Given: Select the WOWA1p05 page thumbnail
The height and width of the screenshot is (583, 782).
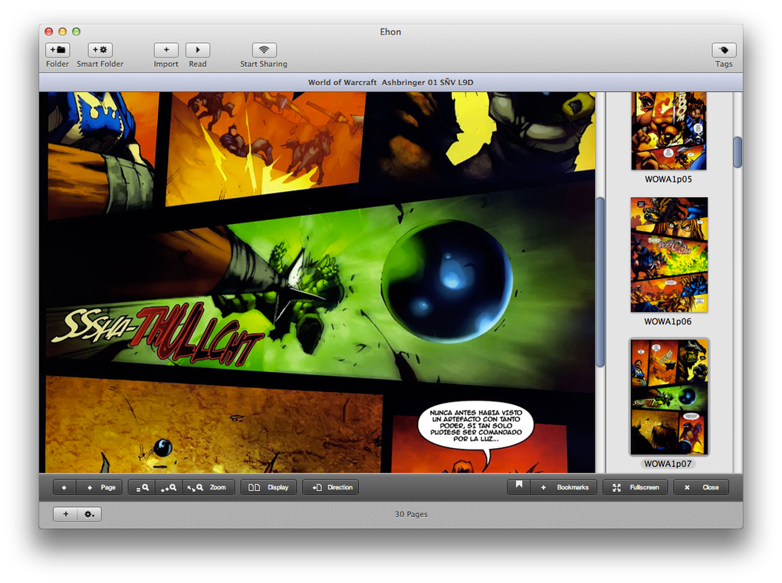Looking at the screenshot, I should pos(669,130).
